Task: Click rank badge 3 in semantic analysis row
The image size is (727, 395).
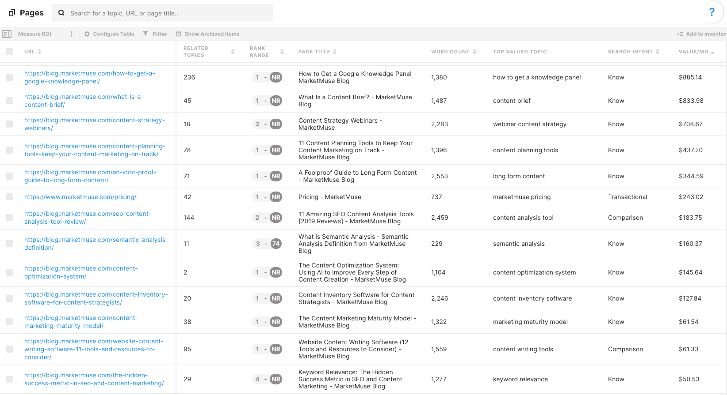Action: pyautogui.click(x=258, y=244)
